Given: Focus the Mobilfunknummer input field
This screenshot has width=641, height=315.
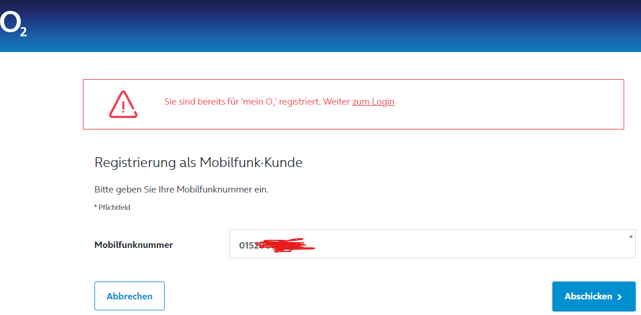Looking at the screenshot, I should (x=432, y=244).
